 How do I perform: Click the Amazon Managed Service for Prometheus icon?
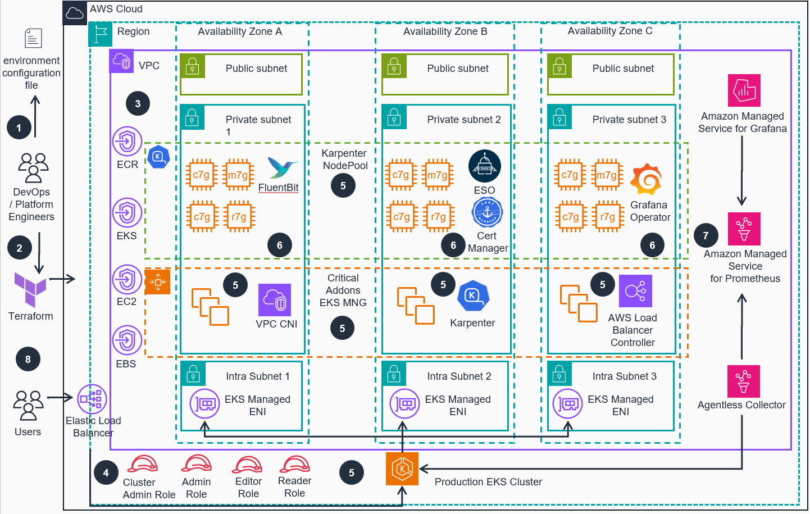tap(744, 229)
